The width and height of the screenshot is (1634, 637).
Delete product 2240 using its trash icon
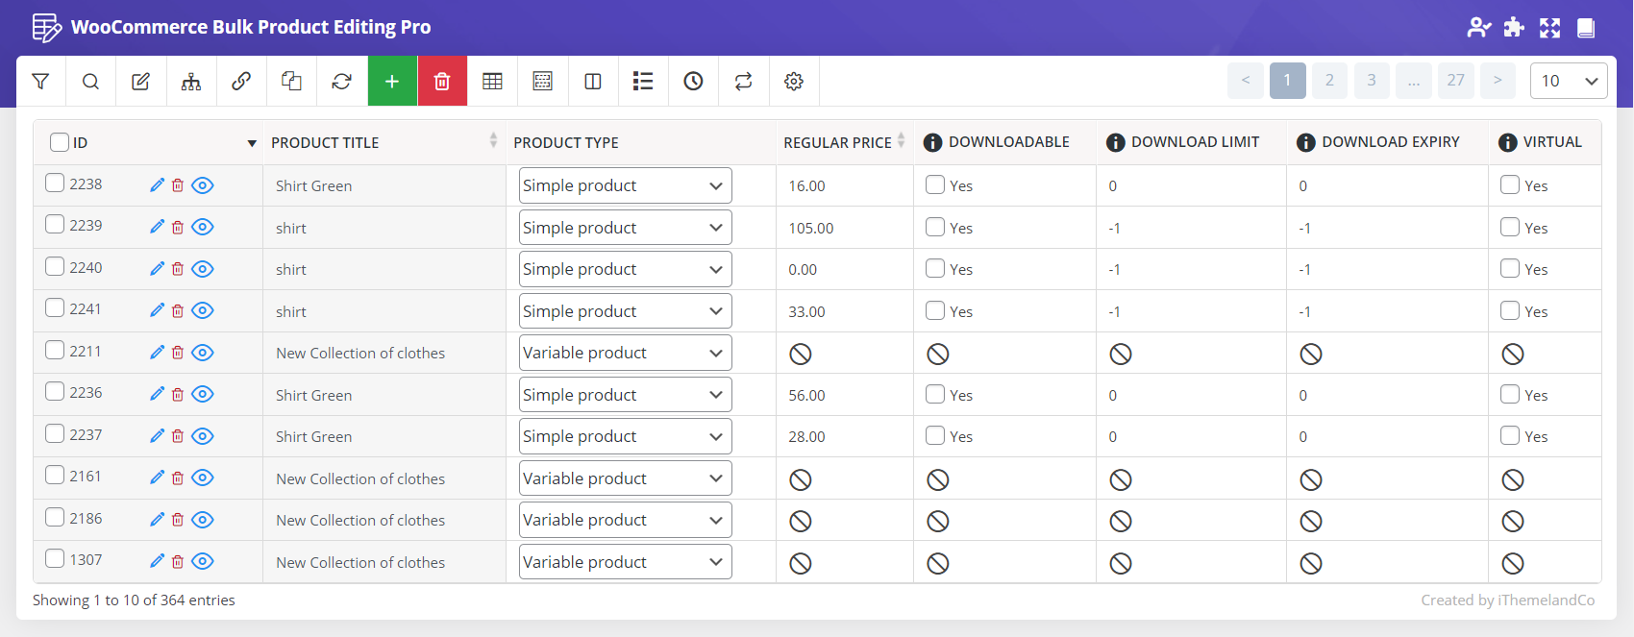pos(178,269)
